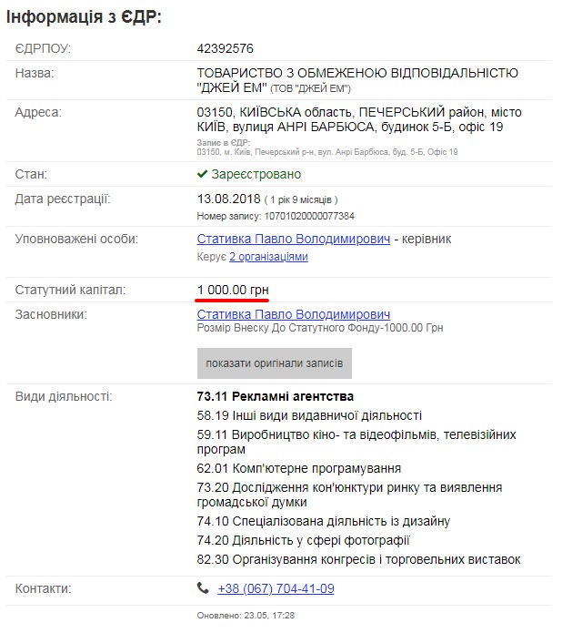The height and width of the screenshot is (633, 562).
Task: Click the registration date 13.08.2018
Action: (x=227, y=199)
